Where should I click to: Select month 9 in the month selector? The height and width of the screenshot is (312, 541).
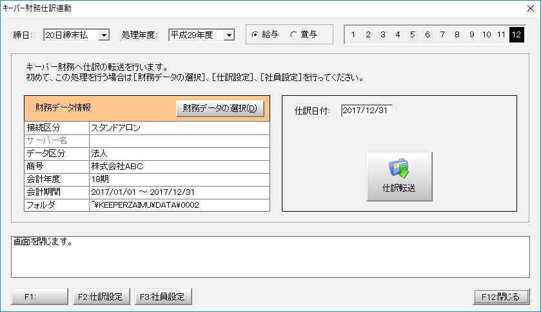(x=471, y=35)
